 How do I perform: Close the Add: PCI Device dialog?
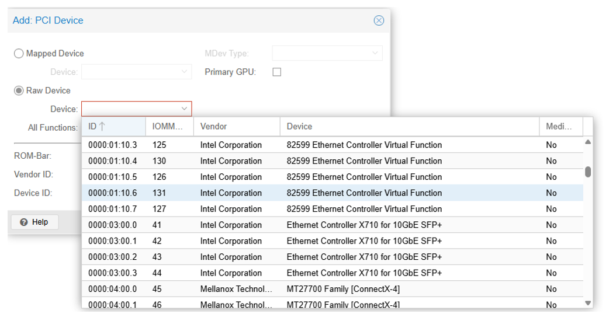[379, 20]
